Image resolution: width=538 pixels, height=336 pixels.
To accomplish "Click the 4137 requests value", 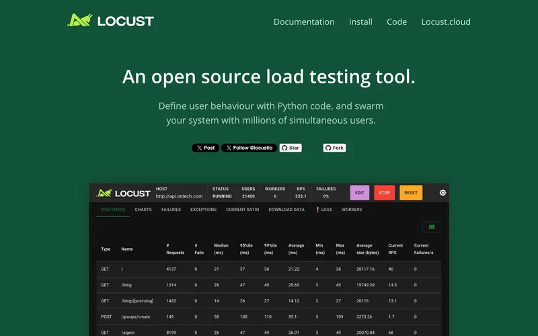I will (171, 269).
